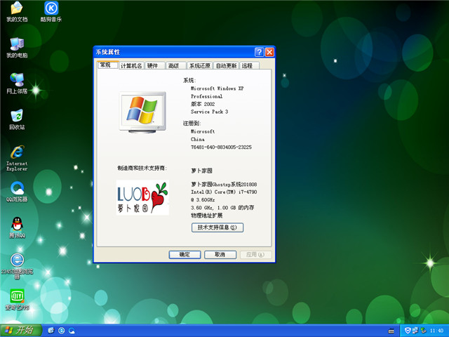
Task: Click the first quick launch icon on the taskbar
Action: [x=51, y=331]
